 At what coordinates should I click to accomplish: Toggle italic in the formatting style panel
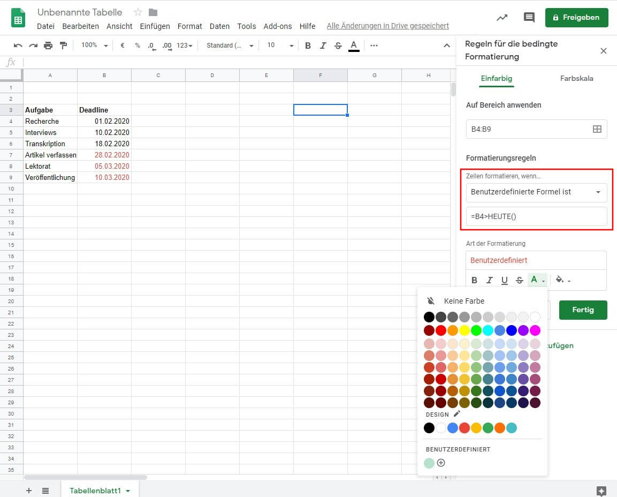click(x=489, y=280)
